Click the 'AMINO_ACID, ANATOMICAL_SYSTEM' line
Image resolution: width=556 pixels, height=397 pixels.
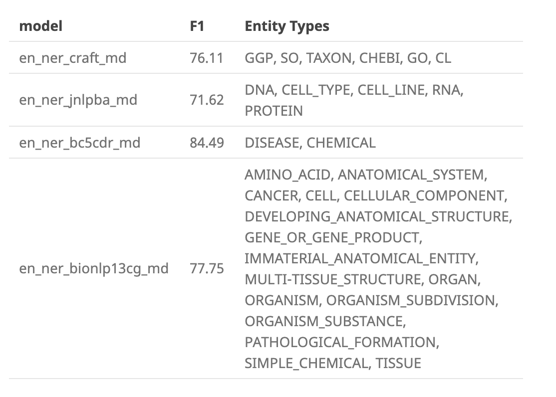click(365, 175)
